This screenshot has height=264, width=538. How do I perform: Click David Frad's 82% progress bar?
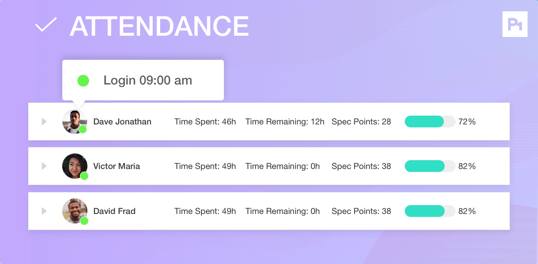(430, 211)
